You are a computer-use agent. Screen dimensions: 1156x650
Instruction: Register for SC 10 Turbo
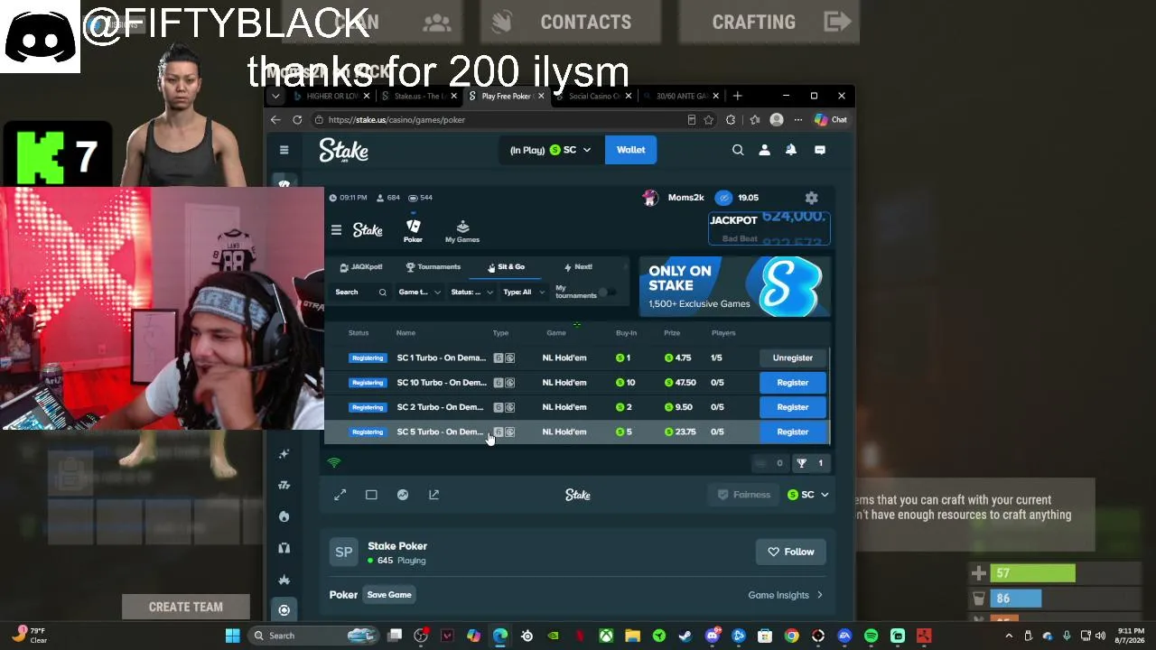point(792,383)
